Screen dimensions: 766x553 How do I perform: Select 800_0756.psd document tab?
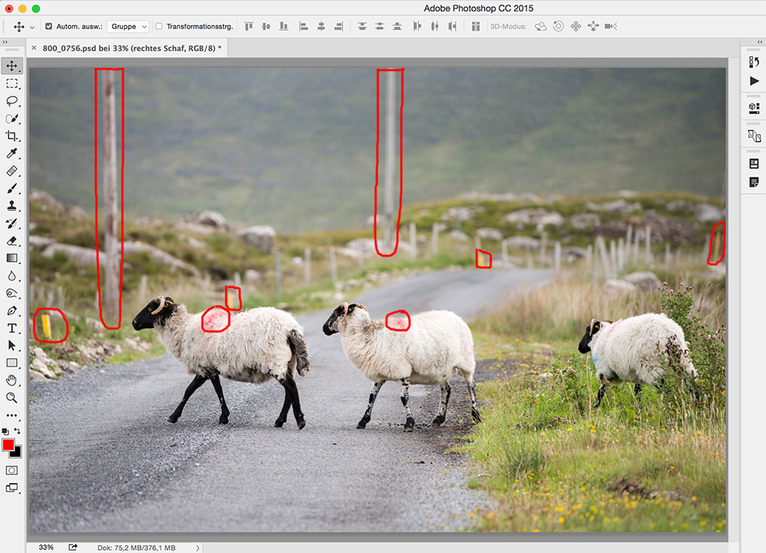point(132,48)
